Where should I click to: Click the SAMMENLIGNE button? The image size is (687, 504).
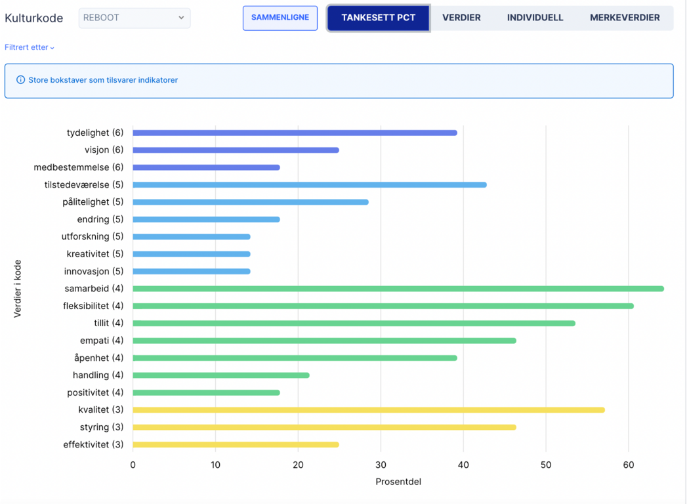pos(280,18)
